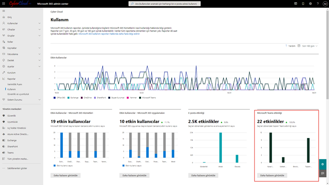Click the Cihazlar devices icon
The height and width of the screenshot is (185, 329).
point(4,29)
